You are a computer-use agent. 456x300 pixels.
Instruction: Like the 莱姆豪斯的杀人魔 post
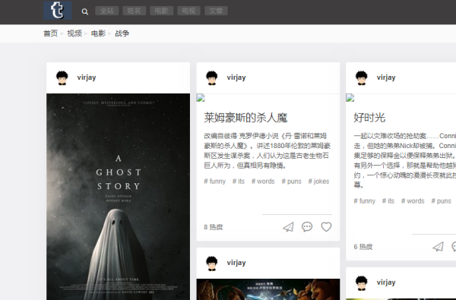click(326, 227)
